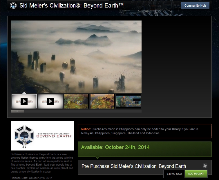Viewport: 219px width, 180px height.
Task: Select the fourth terrain screenshot thumbnail
Action: pos(102,101)
